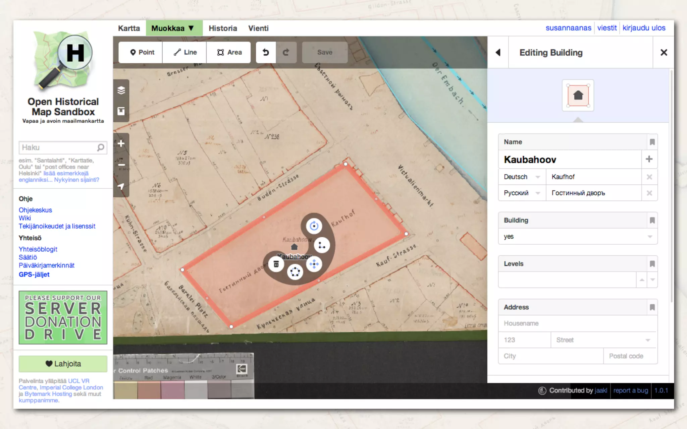
Task: Select the Line drawing tool
Action: pyautogui.click(x=184, y=52)
